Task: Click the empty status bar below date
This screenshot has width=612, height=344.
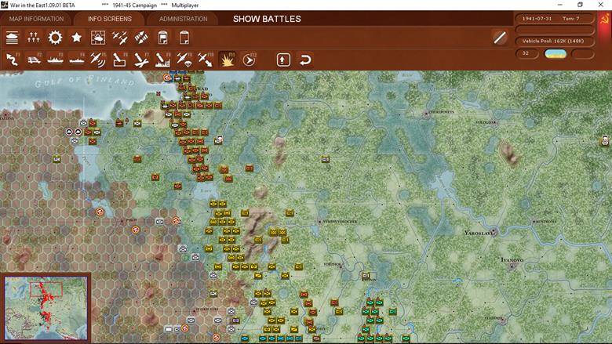Action: (x=555, y=30)
